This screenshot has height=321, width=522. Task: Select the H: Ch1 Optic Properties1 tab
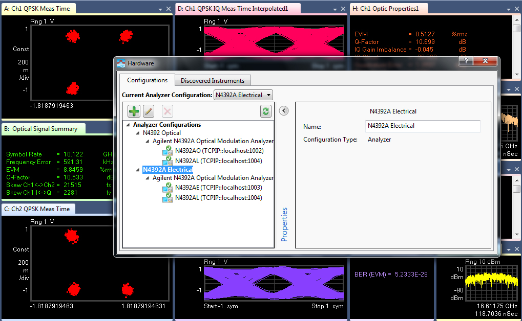[389, 9]
